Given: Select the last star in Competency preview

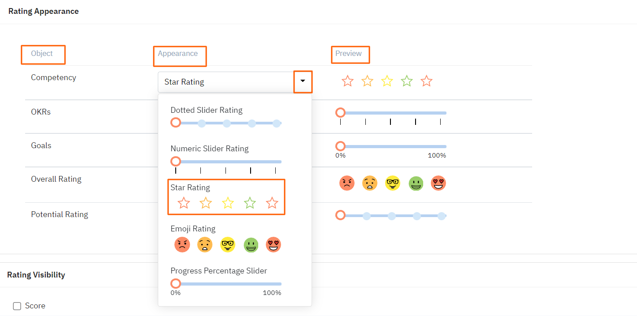Looking at the screenshot, I should 426,81.
